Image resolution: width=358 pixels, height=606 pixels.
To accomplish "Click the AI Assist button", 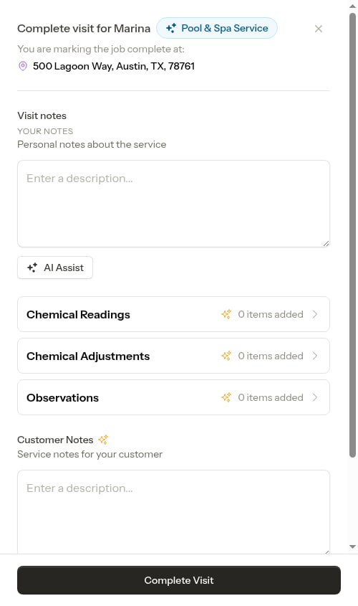I will pyautogui.click(x=55, y=268).
